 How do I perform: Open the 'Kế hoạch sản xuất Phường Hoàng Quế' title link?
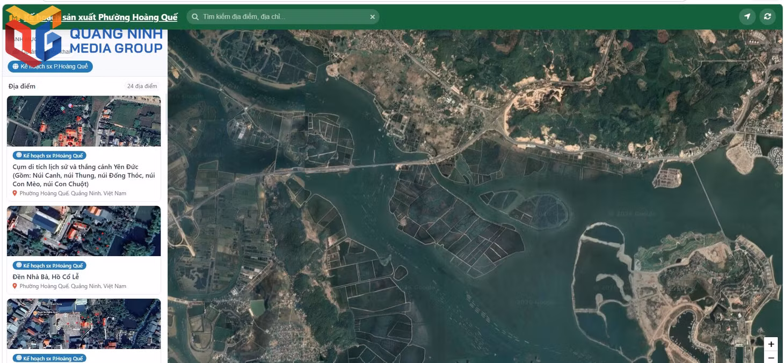pos(100,17)
